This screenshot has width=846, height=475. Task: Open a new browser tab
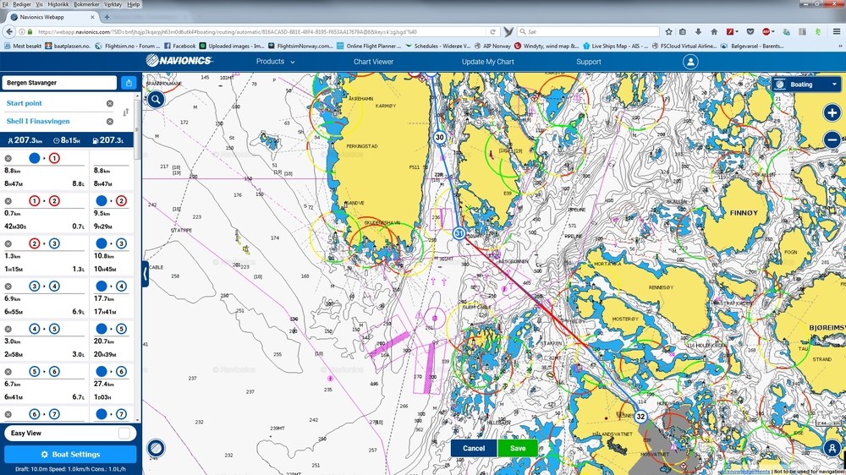pos(107,17)
